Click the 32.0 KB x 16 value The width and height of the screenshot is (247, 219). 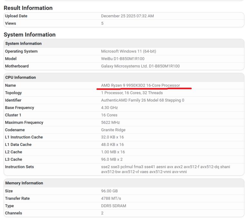point(113,137)
